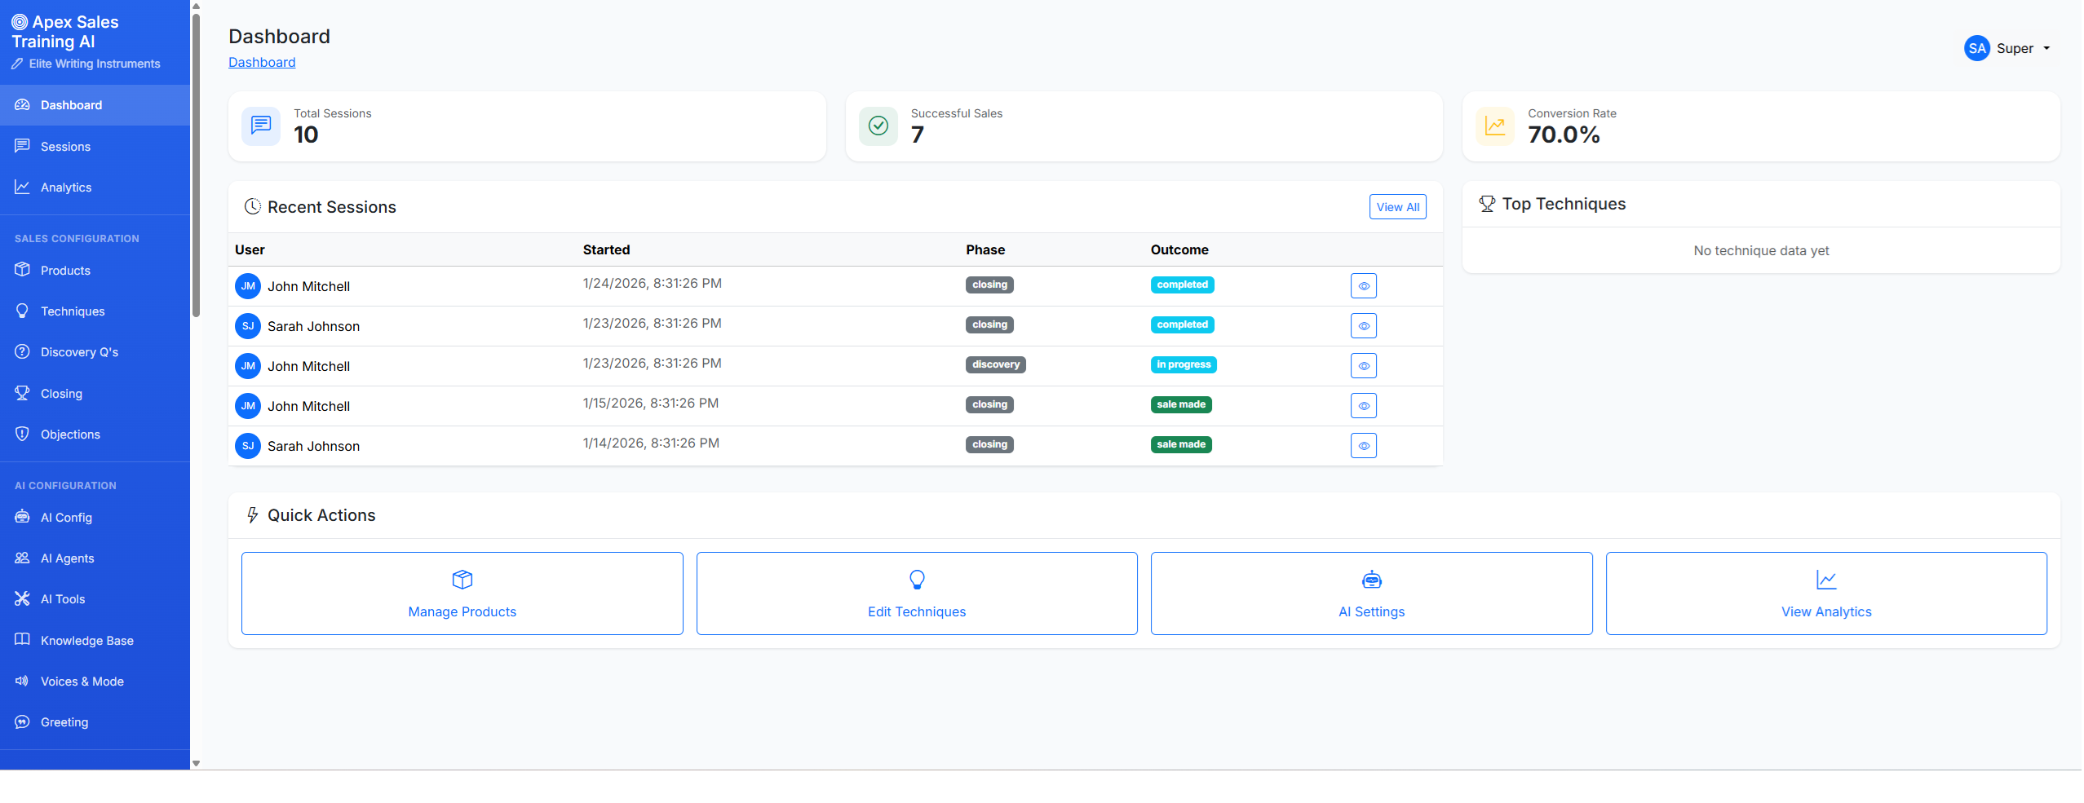Open Analytics from the sidebar icon
This screenshot has width=2084, height=803.
pyautogui.click(x=22, y=187)
